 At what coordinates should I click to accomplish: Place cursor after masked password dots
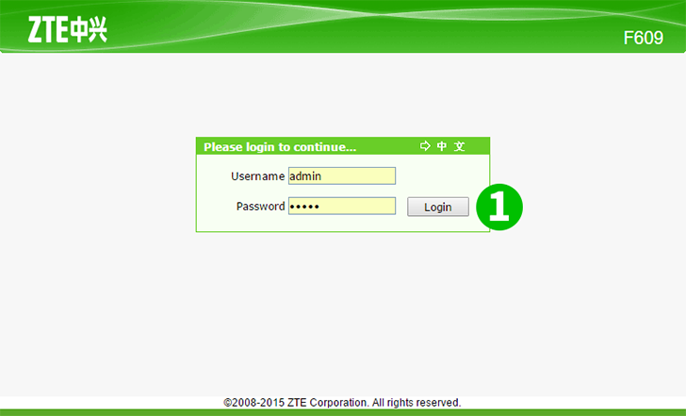pos(320,207)
